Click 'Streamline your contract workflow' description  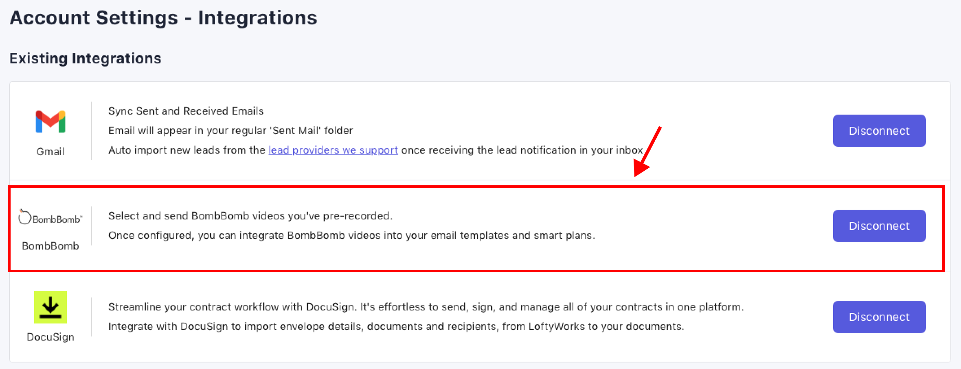(x=426, y=307)
